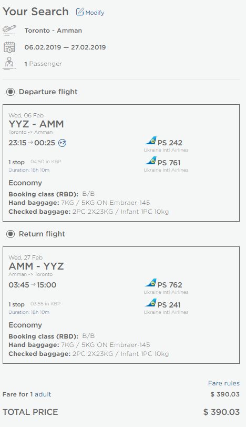
Task: Click the calendar dates icon
Action: (9, 47)
